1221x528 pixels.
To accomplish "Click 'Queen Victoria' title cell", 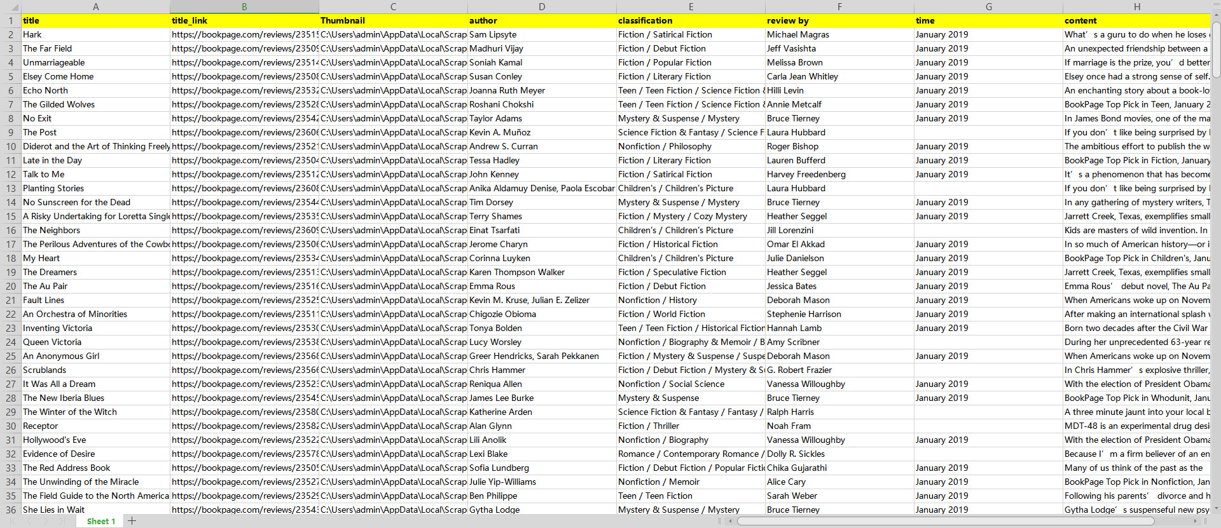I will tap(96, 342).
